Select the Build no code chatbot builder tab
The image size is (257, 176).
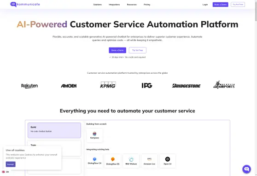point(54,130)
